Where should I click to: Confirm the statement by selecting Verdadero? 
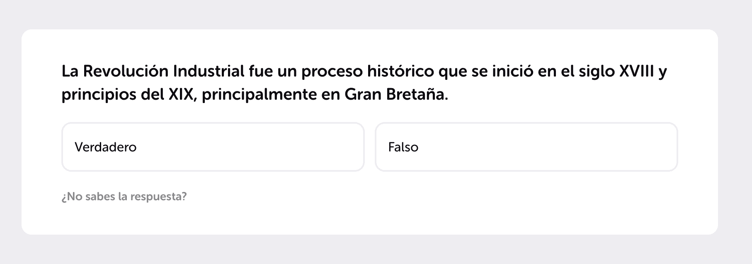point(213,146)
